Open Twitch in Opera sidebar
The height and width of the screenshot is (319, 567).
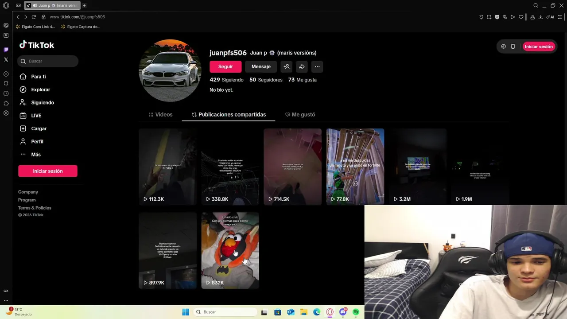[6, 50]
